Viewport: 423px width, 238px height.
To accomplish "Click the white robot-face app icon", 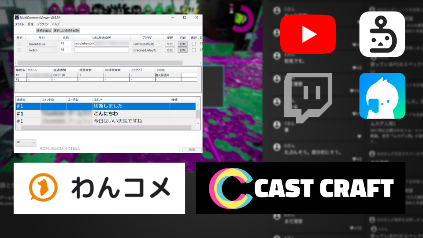I will click(382, 34).
